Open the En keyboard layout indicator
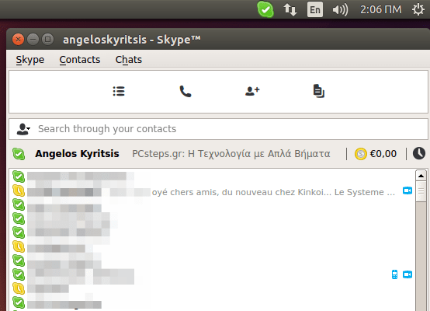Viewport: 430px width, 311px height. coord(315,10)
